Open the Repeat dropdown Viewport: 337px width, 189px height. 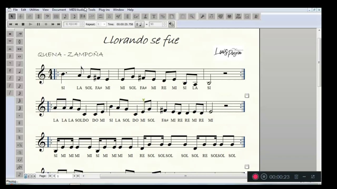(104, 24)
